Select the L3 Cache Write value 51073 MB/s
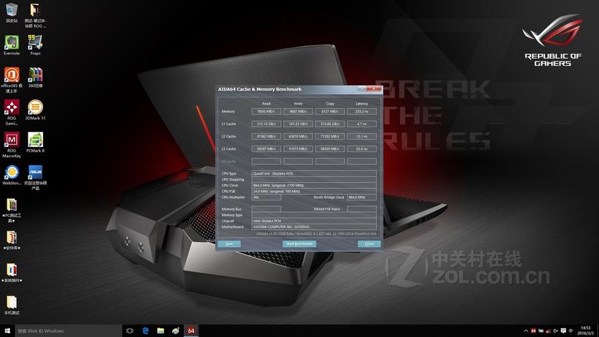This screenshot has width=599, height=337. tap(298, 149)
